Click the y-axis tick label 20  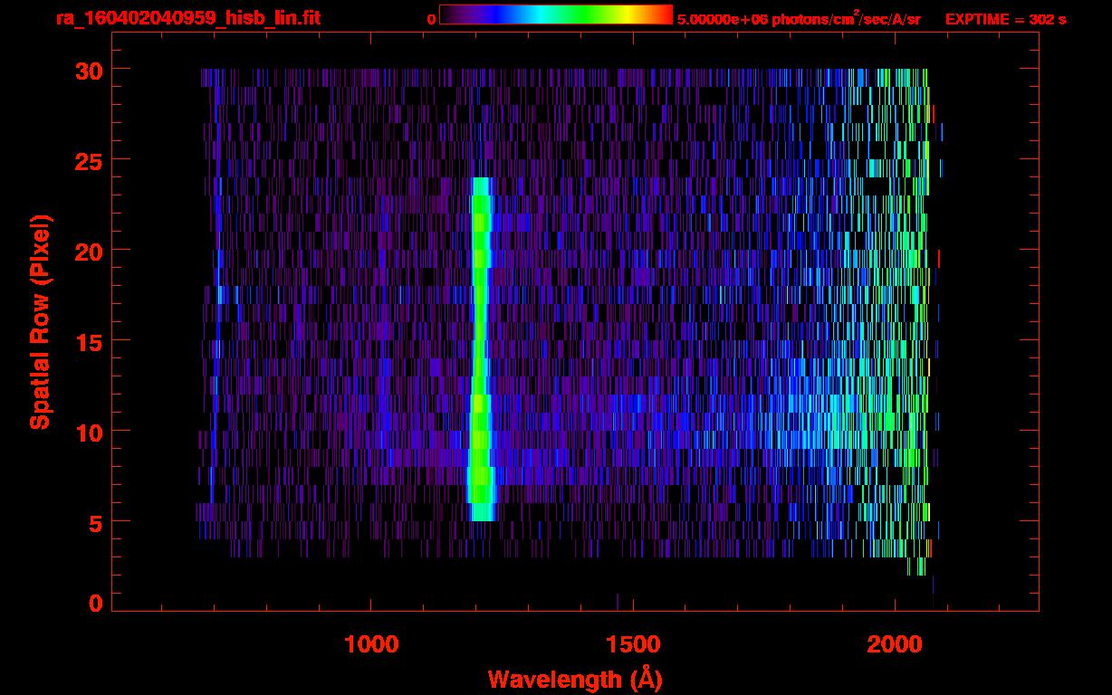(x=88, y=251)
